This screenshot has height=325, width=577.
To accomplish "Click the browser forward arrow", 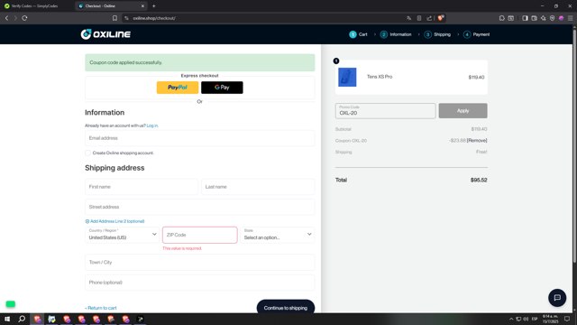I will (15, 18).
